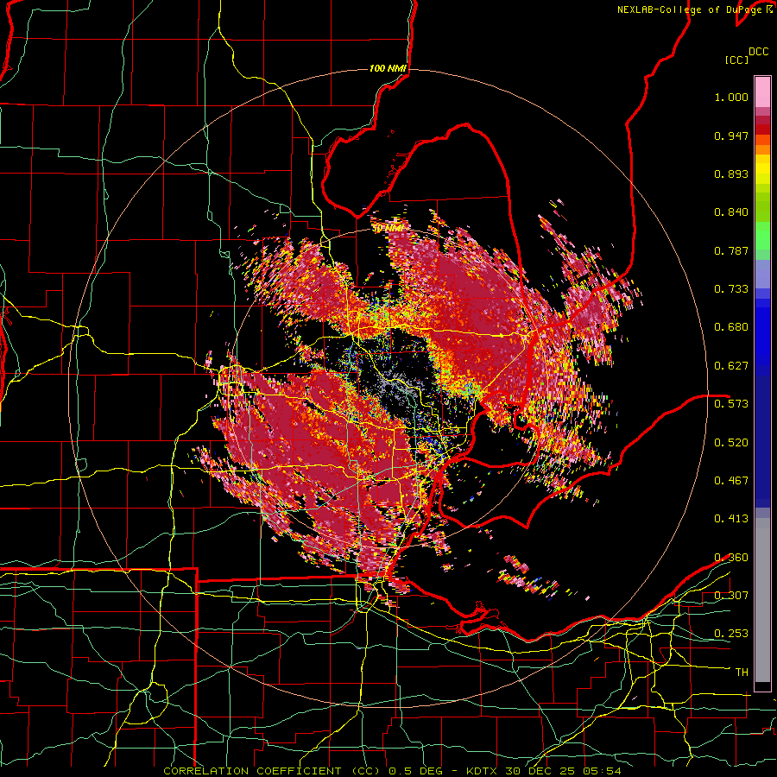Click the 0.467 scale value
The image size is (777, 777).
[x=731, y=481]
